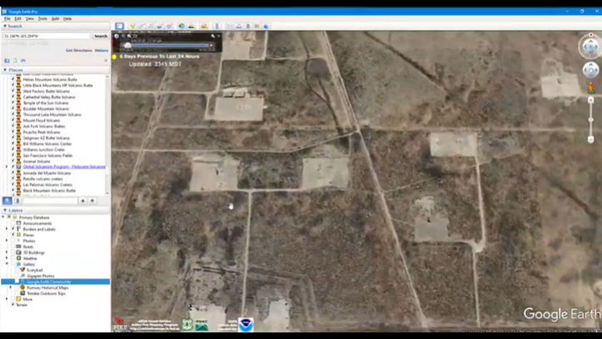
Task: Expand the Weather layer tree node
Action: coord(7,258)
